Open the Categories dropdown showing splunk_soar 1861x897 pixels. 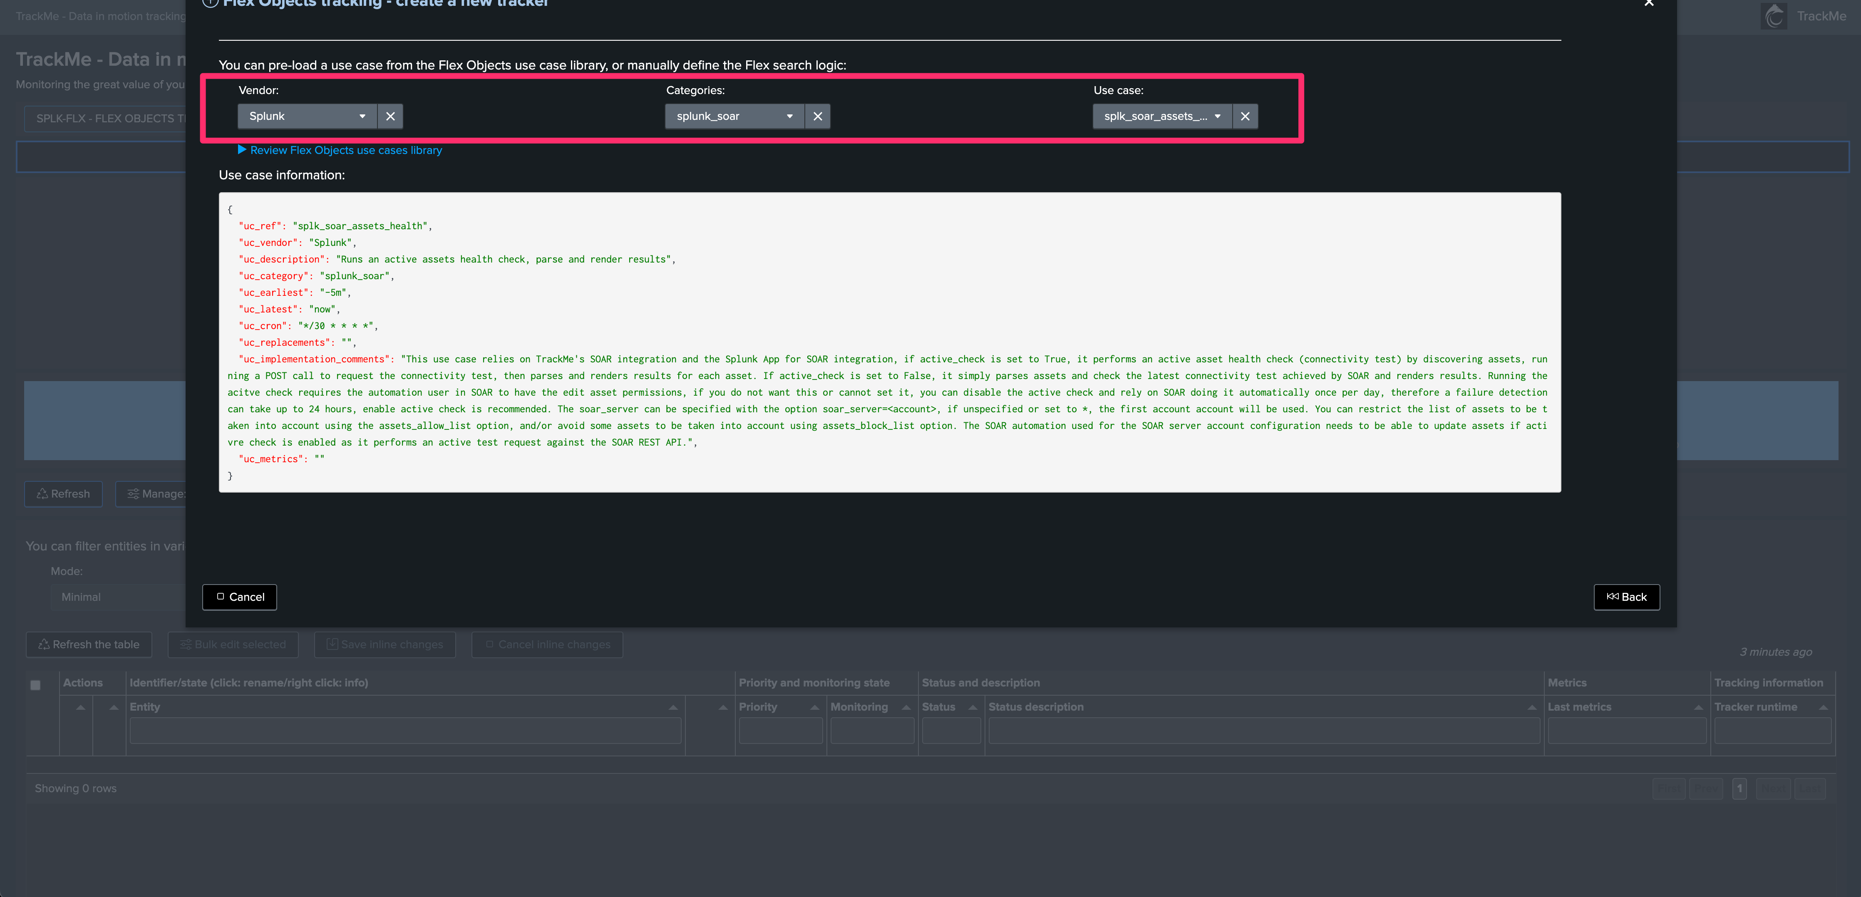point(734,116)
